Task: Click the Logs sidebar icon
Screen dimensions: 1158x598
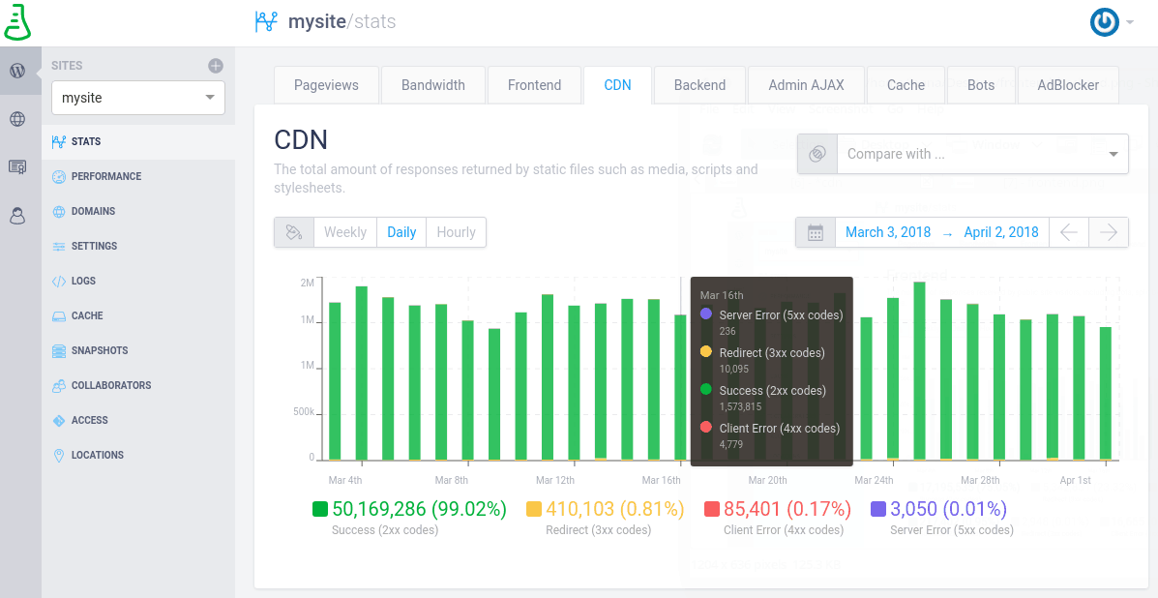Action: pyautogui.click(x=58, y=281)
